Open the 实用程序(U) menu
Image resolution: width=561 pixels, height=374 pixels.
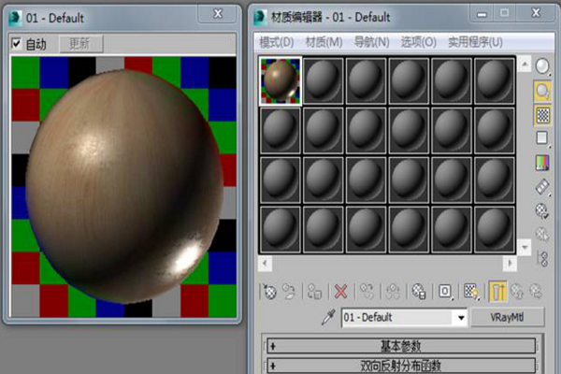(x=476, y=42)
